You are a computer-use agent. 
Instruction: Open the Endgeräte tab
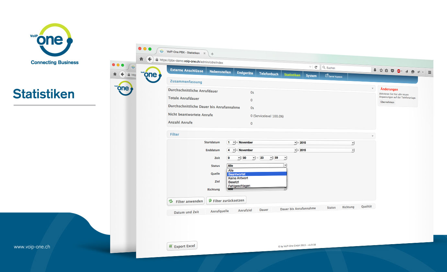tap(245, 73)
